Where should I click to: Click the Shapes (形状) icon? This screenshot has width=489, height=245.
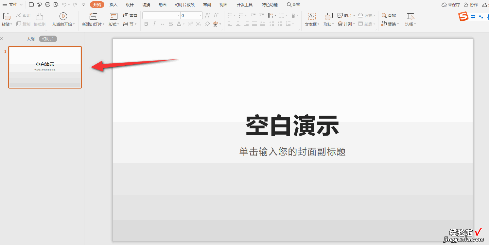pyautogui.click(x=328, y=16)
